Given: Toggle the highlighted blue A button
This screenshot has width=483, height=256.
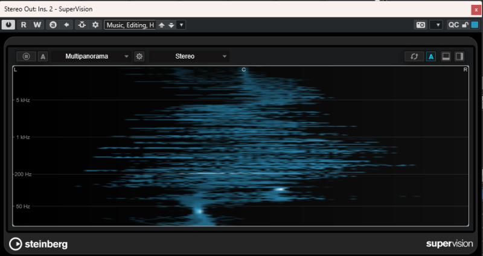Looking at the screenshot, I should pos(431,56).
